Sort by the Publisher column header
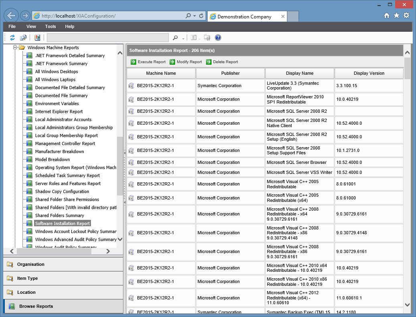Viewport: 416px width, 317px height. pyautogui.click(x=230, y=73)
